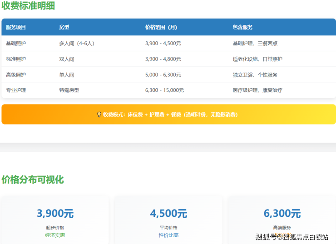Select the 标准照护 row label
The width and height of the screenshot is (336, 244).
pos(16,59)
